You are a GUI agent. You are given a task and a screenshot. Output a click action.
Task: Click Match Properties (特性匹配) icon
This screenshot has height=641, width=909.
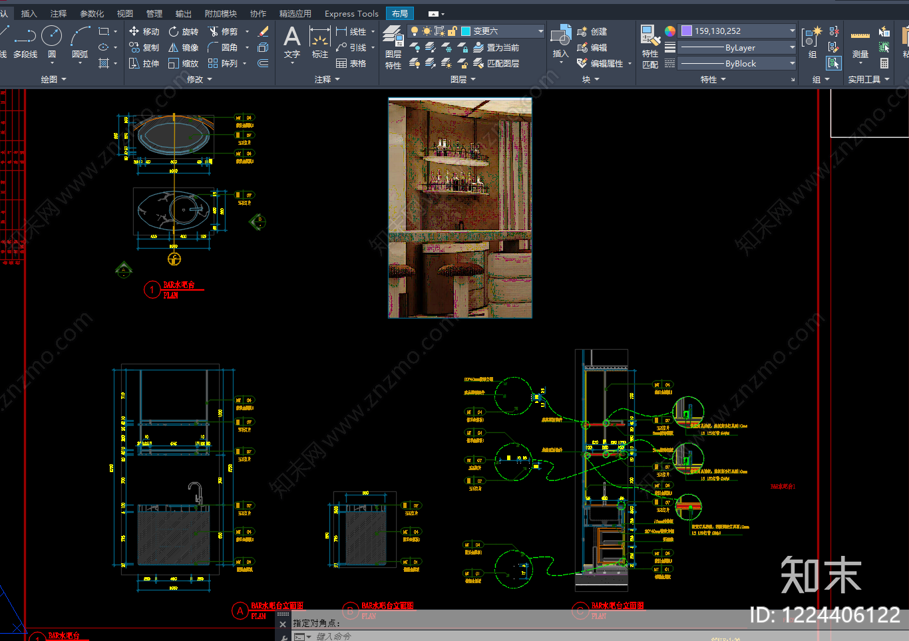650,47
